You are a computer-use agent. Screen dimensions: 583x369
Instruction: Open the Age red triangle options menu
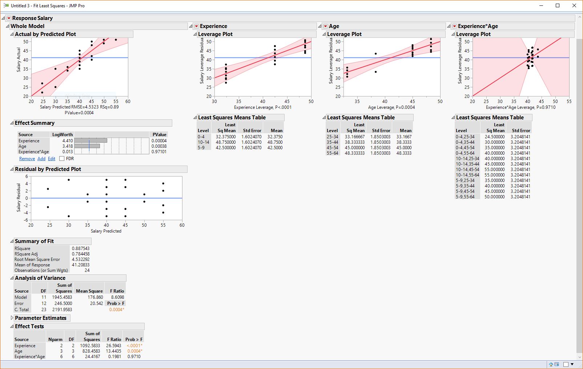click(326, 26)
